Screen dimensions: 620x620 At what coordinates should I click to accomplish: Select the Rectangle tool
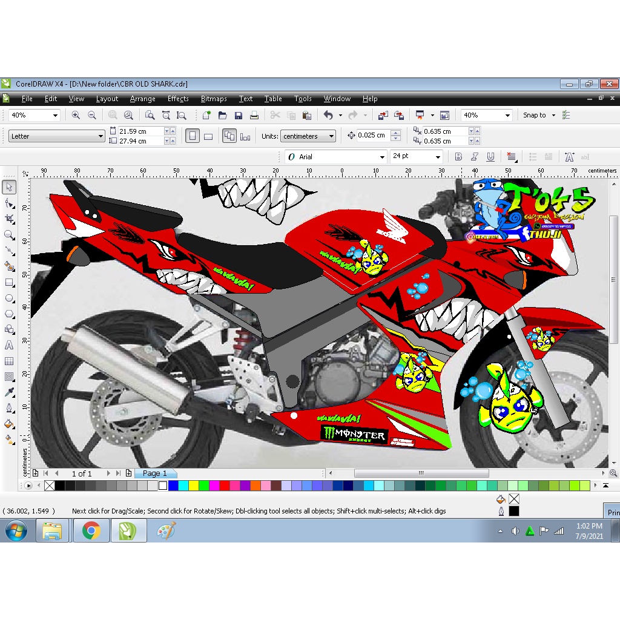pos(9,282)
